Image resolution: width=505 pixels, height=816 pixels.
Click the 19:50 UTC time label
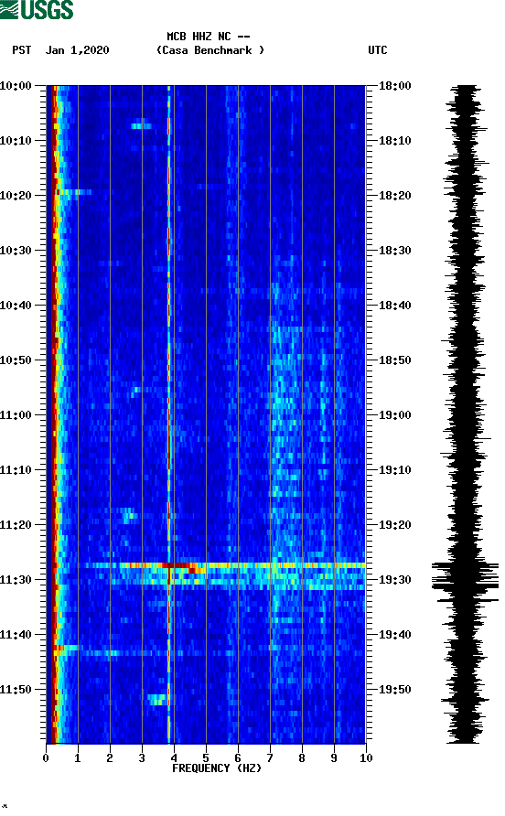tap(395, 690)
